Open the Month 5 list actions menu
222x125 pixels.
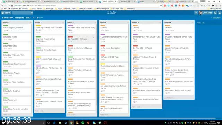tap(160, 22)
